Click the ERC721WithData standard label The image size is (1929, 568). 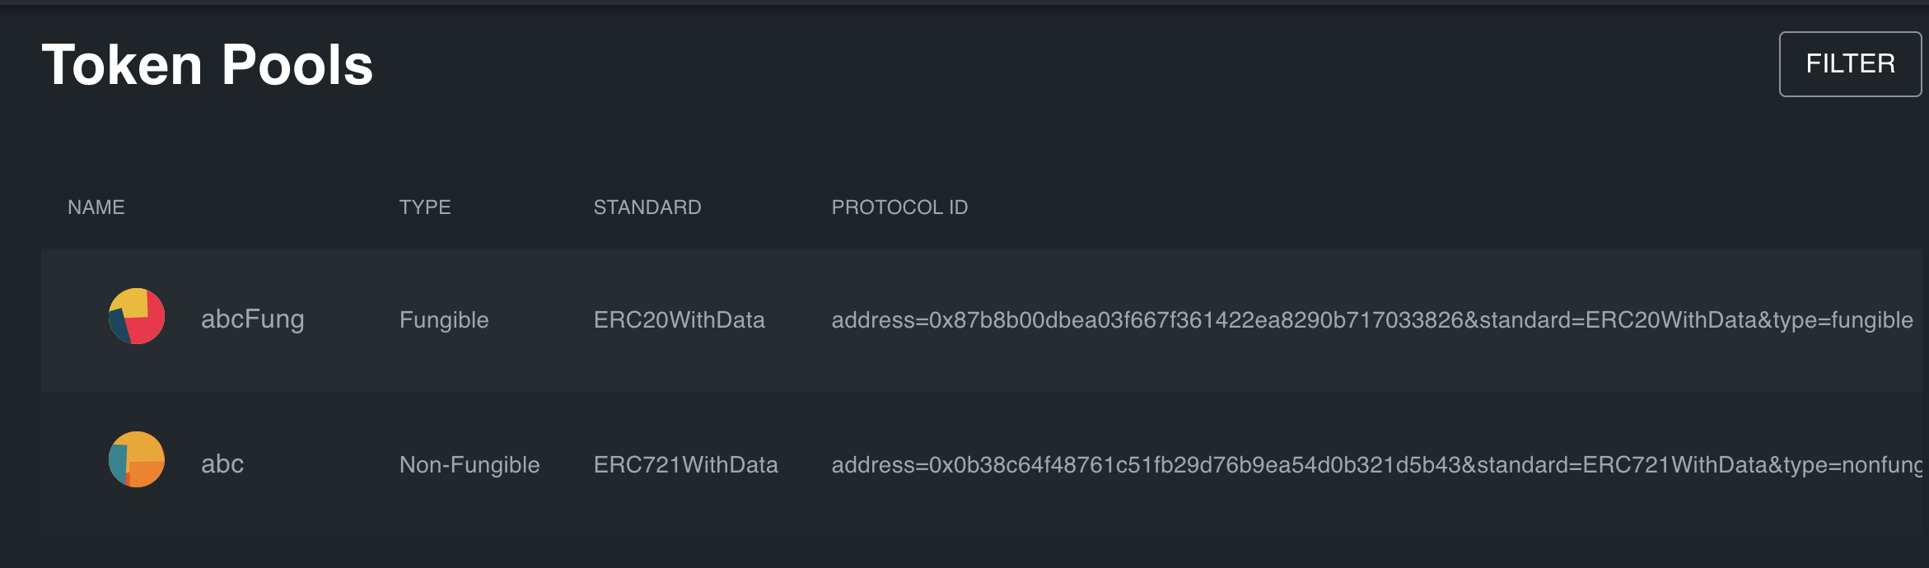click(x=685, y=463)
